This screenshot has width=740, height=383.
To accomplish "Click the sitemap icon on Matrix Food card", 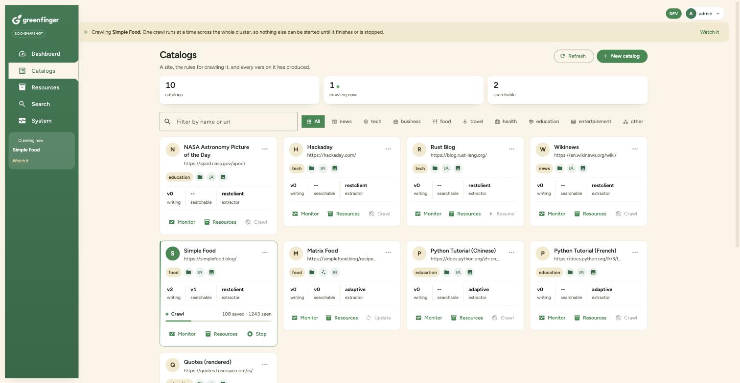I will pyautogui.click(x=323, y=273).
